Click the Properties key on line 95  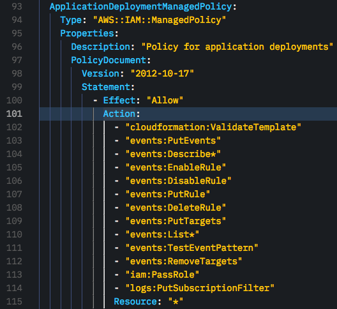point(87,33)
